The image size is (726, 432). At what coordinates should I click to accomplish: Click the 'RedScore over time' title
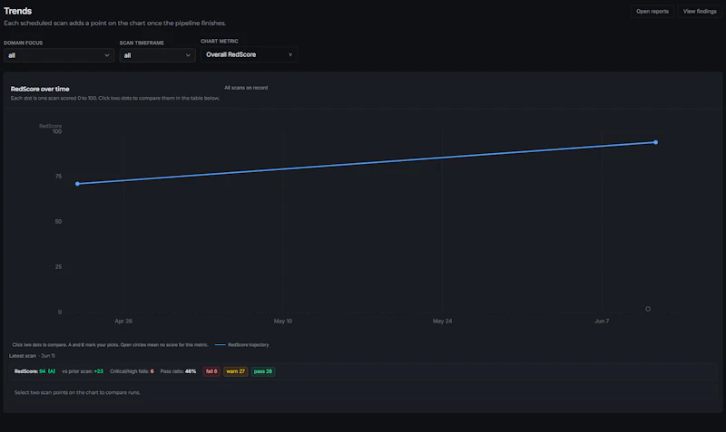tap(40, 89)
